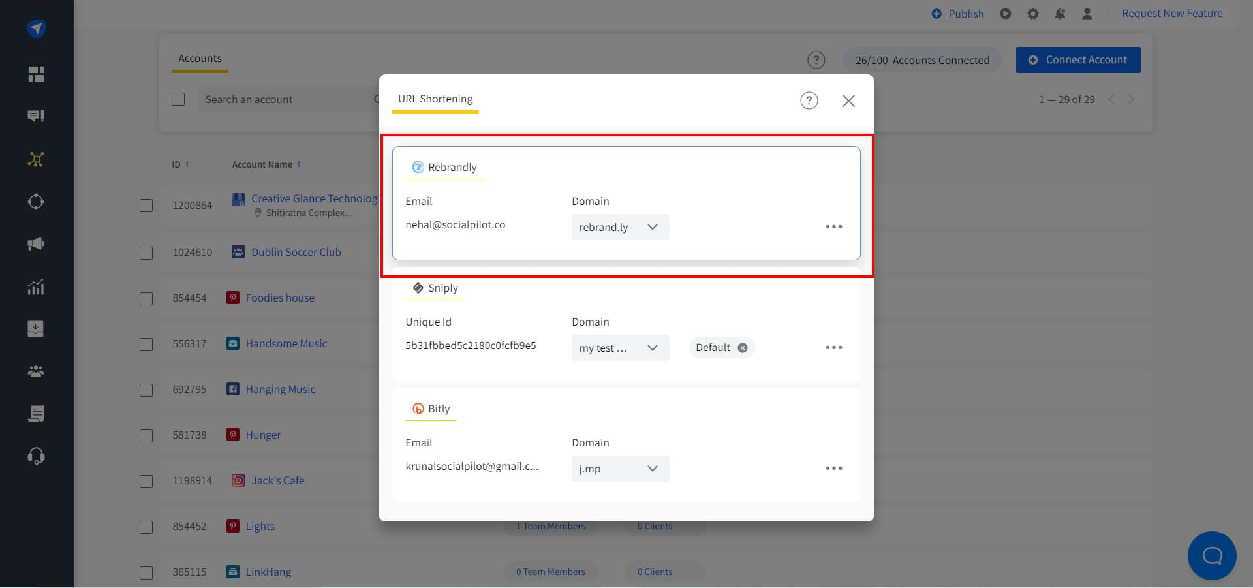1253x588 pixels.
Task: Open the Handsome Music account
Action: click(286, 343)
